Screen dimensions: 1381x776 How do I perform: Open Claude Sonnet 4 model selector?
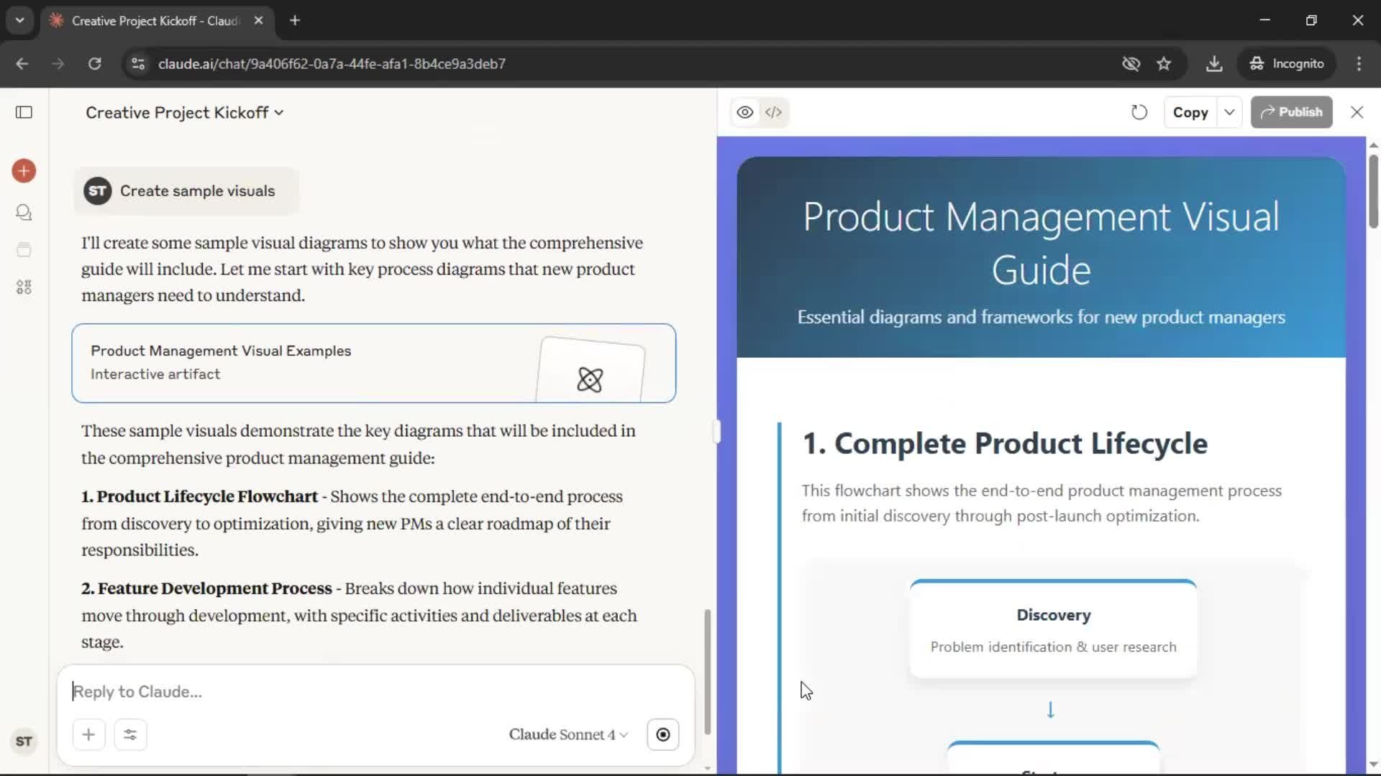[x=568, y=734]
